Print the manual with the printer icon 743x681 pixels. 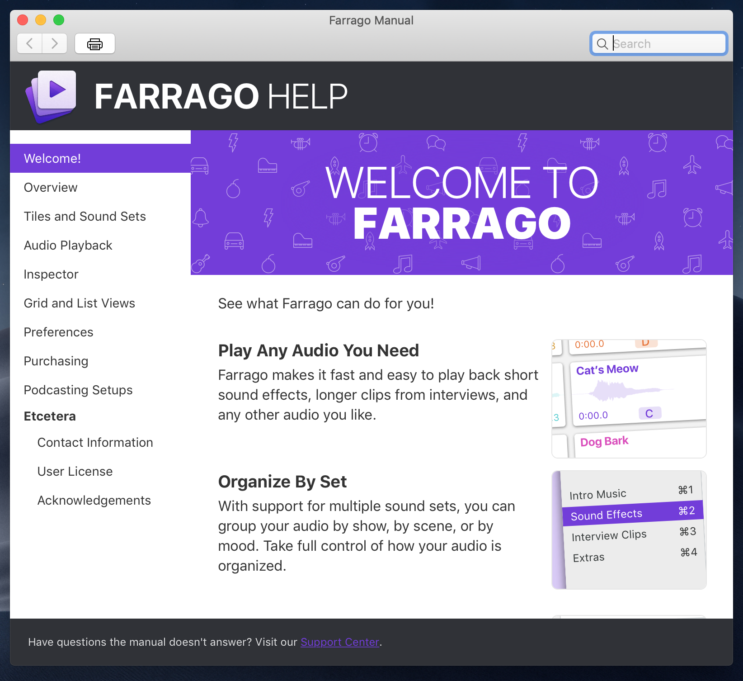click(95, 43)
